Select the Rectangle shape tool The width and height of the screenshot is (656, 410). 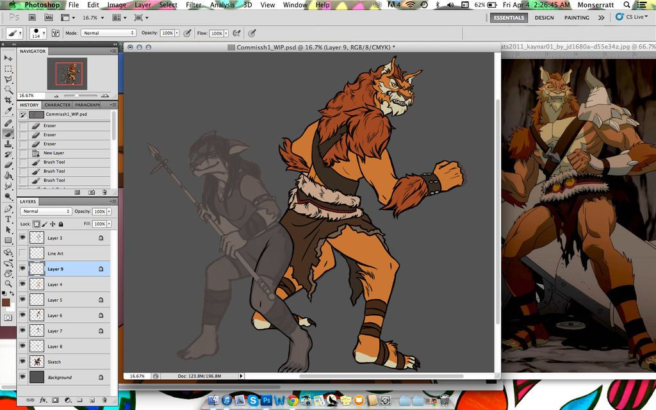coord(8,240)
